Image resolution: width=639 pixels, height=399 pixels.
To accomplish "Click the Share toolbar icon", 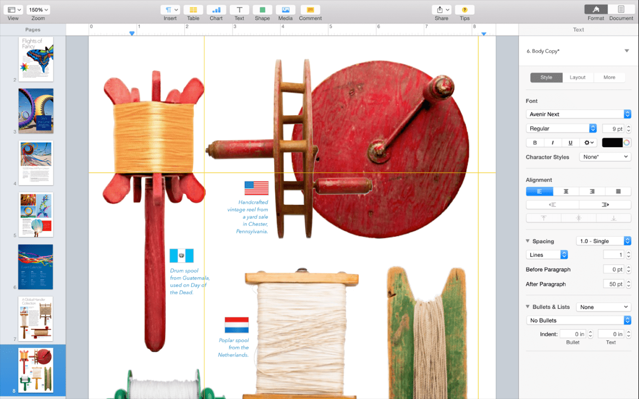I will pos(441,10).
